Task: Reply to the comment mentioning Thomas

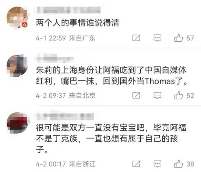Action: 158,96
